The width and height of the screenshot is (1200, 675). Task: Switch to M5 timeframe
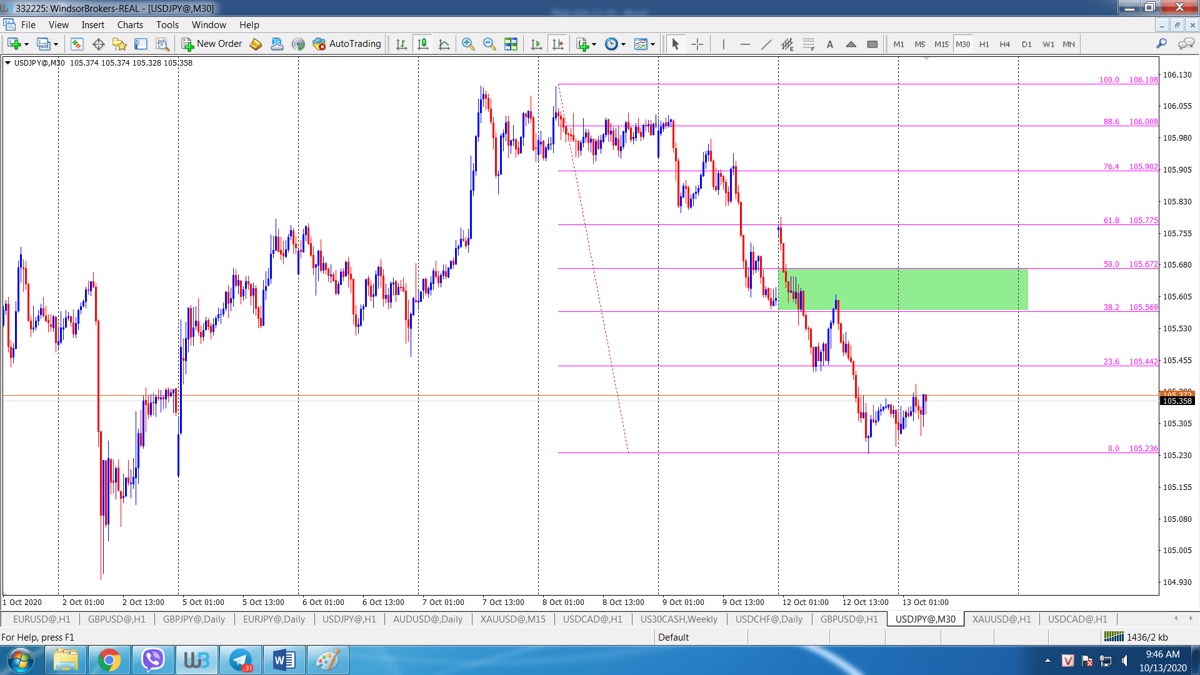[920, 44]
